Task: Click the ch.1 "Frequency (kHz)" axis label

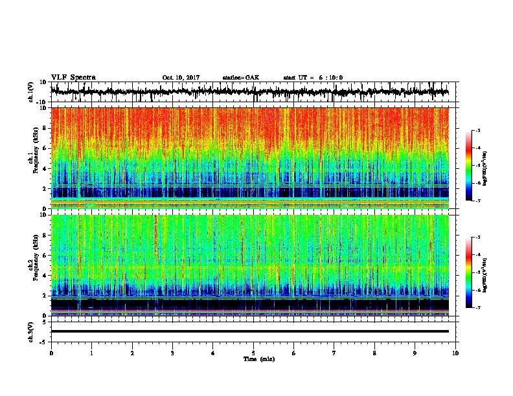Action: pyautogui.click(x=36, y=151)
